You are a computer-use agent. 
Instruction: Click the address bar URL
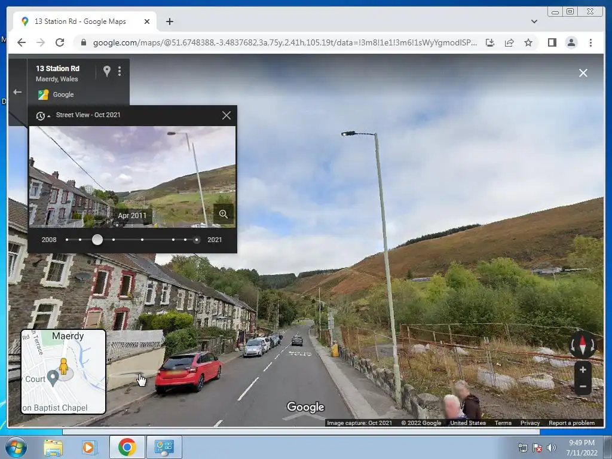(x=285, y=42)
